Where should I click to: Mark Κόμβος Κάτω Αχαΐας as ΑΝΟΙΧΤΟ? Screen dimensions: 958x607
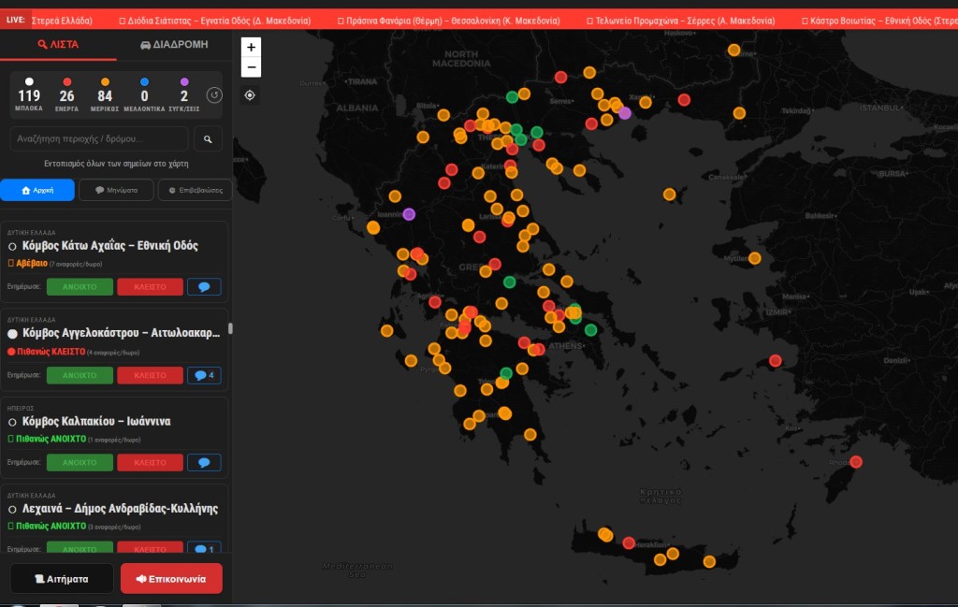(x=80, y=287)
